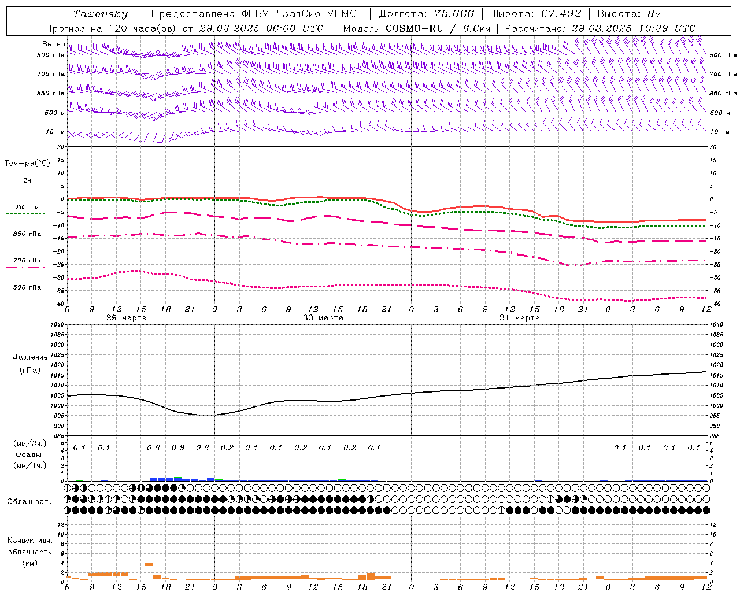Click the 'Тем-ра(°C)' temperature label

pyautogui.click(x=27, y=164)
